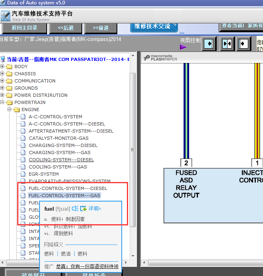
Task: Click connector pin 1 box in diagram
Action: (x=257, y=163)
